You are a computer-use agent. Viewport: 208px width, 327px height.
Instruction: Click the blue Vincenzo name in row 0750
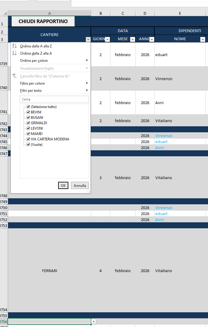point(164,208)
